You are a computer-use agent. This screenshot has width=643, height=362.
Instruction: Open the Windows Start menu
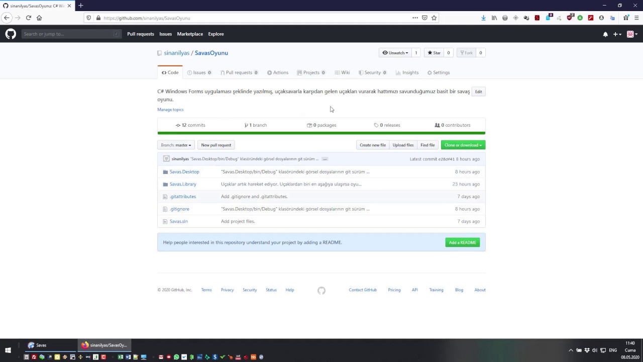pyautogui.click(x=8, y=350)
